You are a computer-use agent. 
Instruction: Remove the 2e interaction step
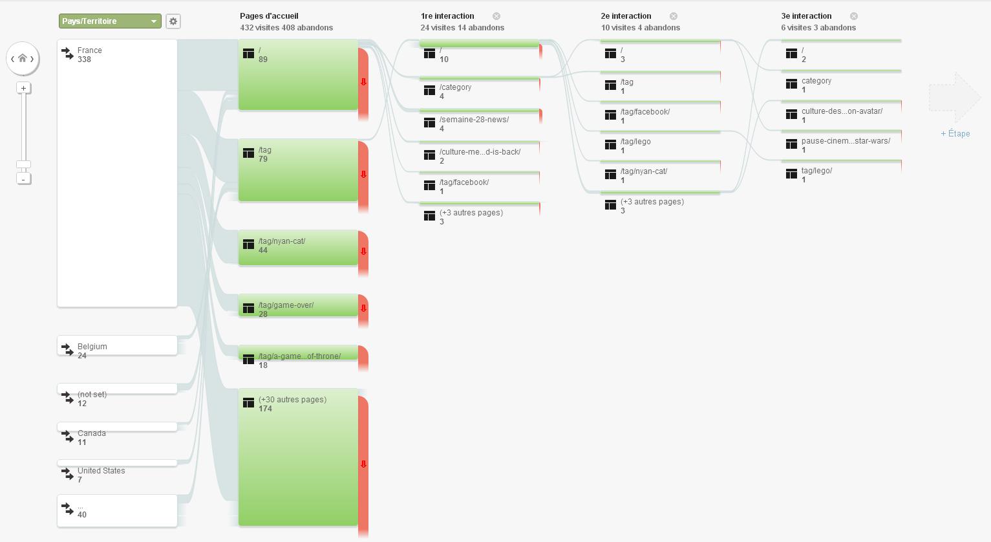(x=674, y=16)
